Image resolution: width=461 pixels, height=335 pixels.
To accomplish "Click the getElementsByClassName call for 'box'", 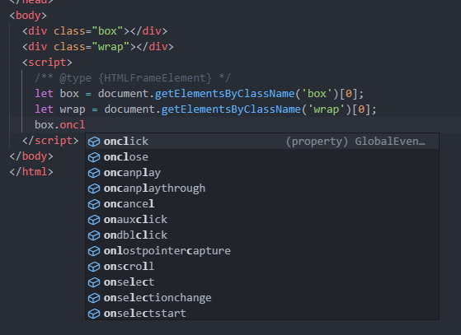I will click(224, 94).
